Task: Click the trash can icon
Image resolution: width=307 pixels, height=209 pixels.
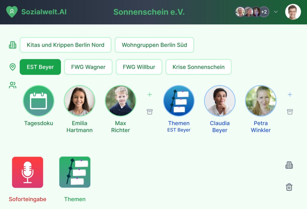Action: click(x=289, y=187)
